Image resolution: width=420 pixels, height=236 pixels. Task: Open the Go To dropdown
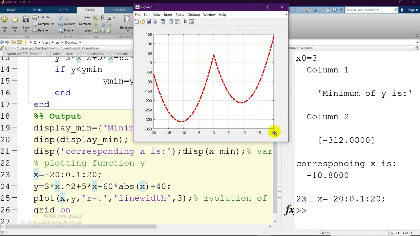coord(67,24)
